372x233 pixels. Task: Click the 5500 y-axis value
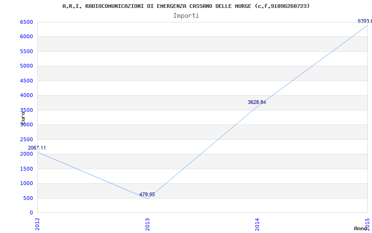(x=27, y=51)
